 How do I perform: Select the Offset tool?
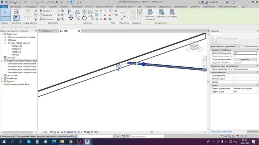tap(77, 12)
